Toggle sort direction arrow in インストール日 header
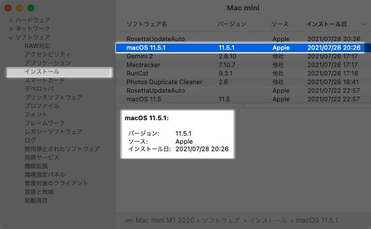The image size is (371, 229). click(363, 24)
